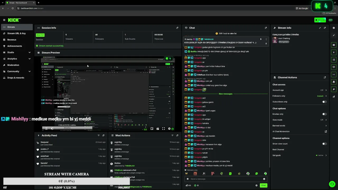Click the Kick logo in header

(x=14, y=20)
